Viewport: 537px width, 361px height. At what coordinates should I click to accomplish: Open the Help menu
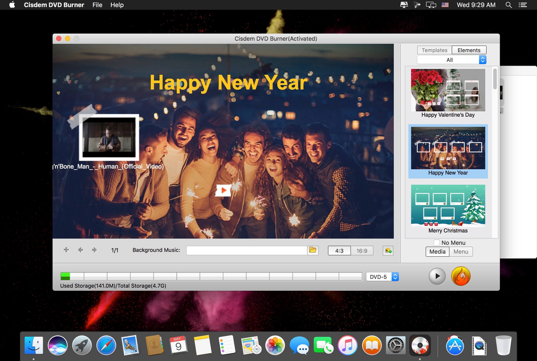(117, 5)
